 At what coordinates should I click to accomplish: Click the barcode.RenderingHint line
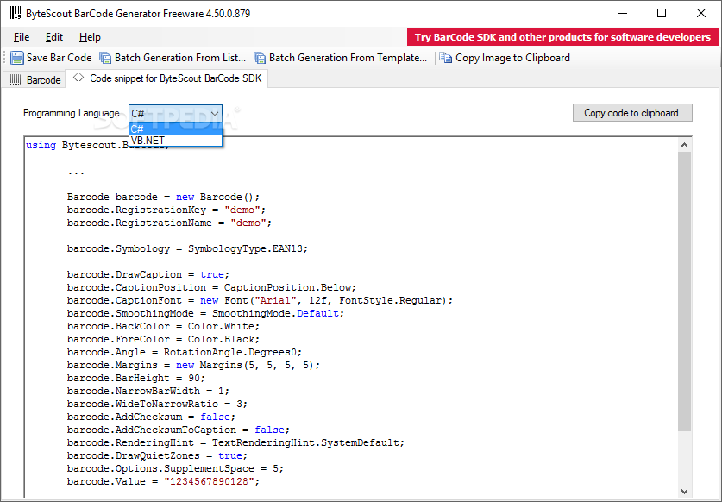coord(235,442)
